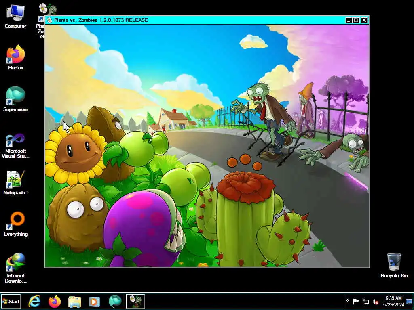Click the Start button
414x310 pixels.
click(x=11, y=301)
